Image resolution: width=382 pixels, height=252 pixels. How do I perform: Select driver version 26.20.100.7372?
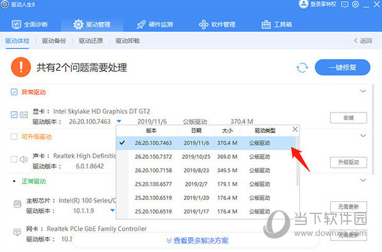point(206,157)
